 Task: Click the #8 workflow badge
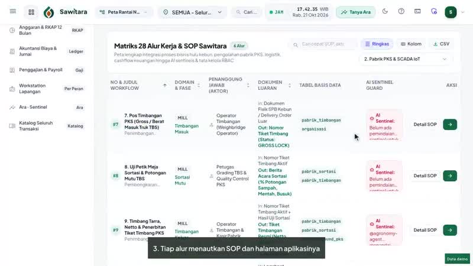pos(115,176)
